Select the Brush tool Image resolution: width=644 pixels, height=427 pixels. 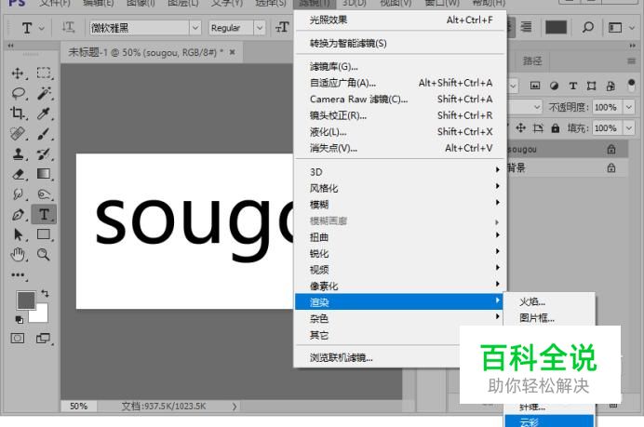click(x=44, y=134)
